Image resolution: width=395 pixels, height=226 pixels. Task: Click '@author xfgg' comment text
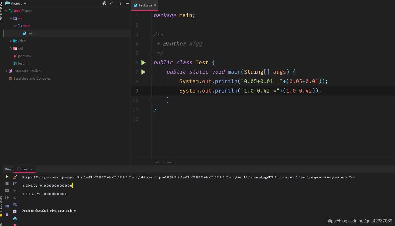click(183, 44)
